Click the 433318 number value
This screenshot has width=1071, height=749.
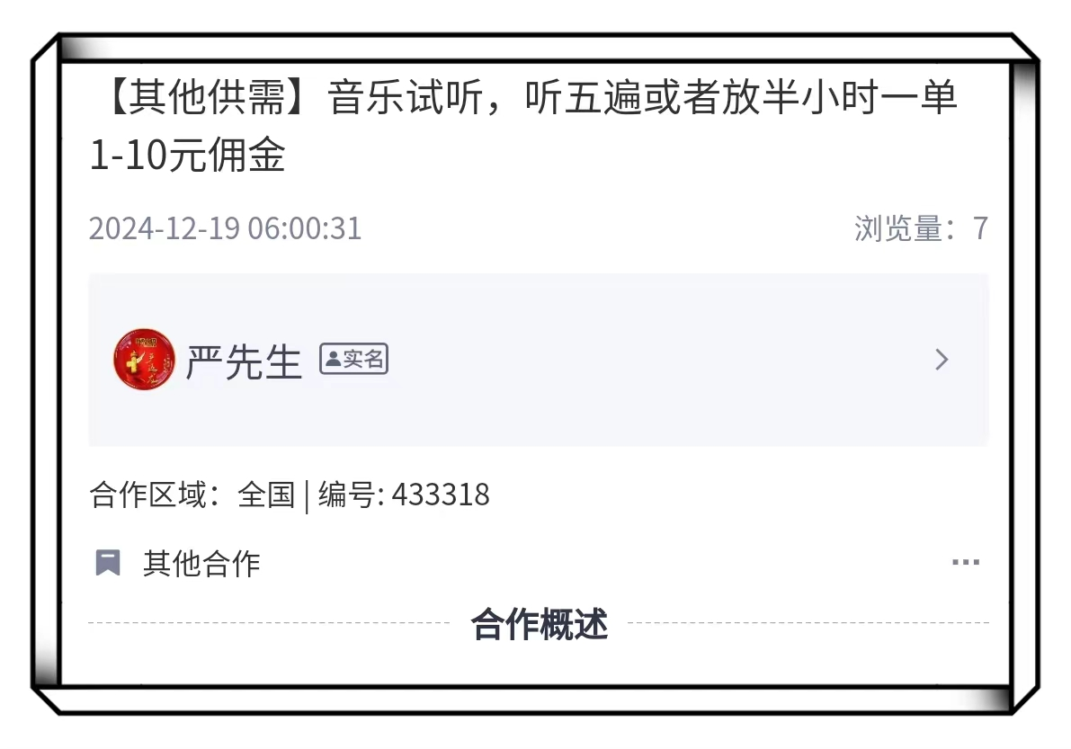coord(441,495)
